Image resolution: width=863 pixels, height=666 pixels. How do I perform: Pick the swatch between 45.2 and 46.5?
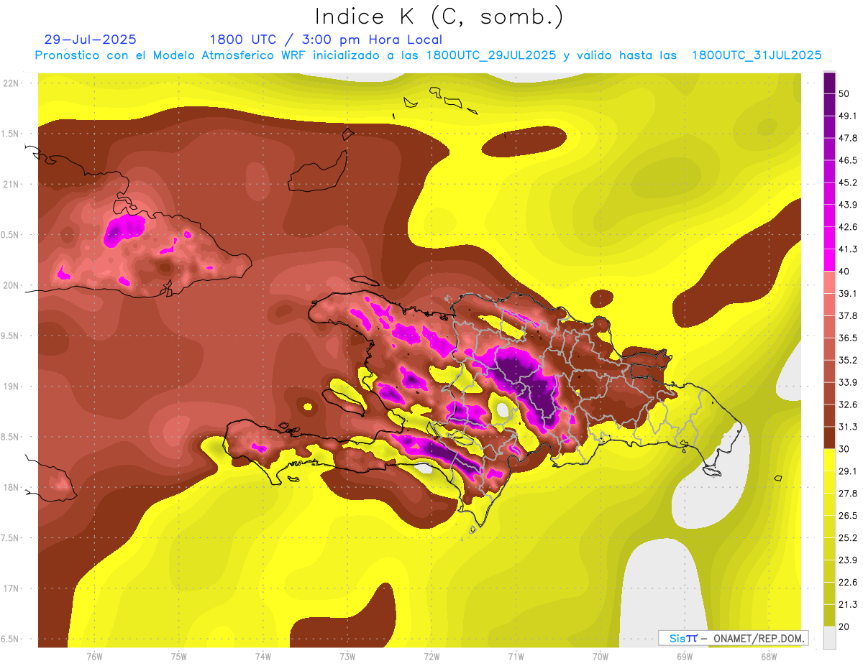(x=829, y=172)
